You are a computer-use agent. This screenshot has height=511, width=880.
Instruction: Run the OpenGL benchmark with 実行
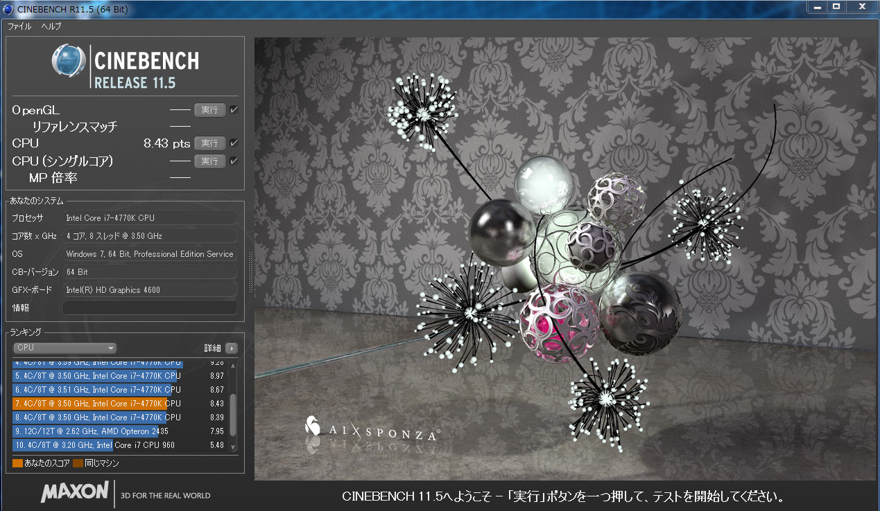209,109
